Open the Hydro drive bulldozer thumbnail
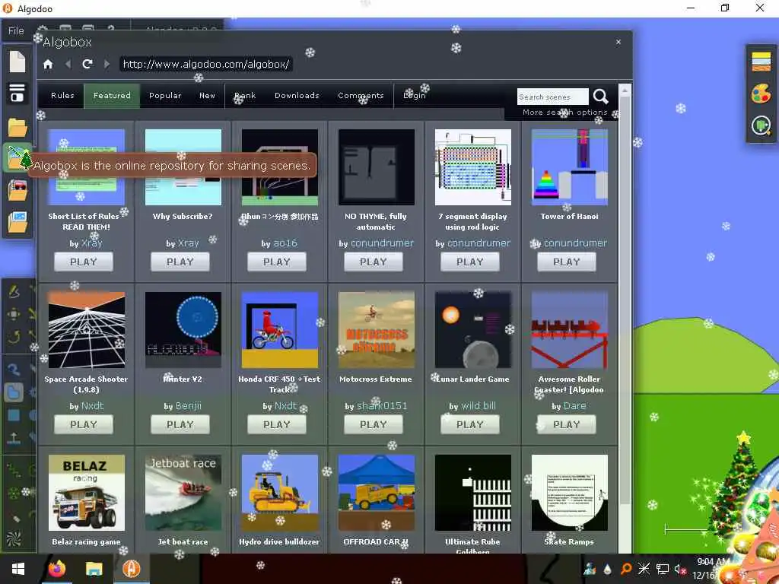Image resolution: width=779 pixels, height=584 pixels. point(280,493)
